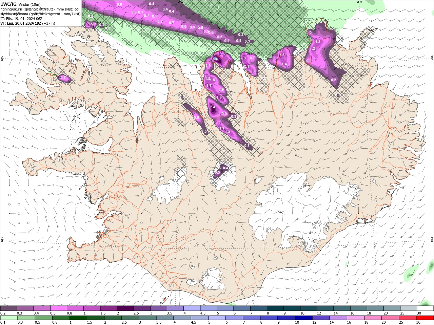The image size is (434, 325).
Task: Click the 0.7 snow label in the Westfjords
Action: 63,78
